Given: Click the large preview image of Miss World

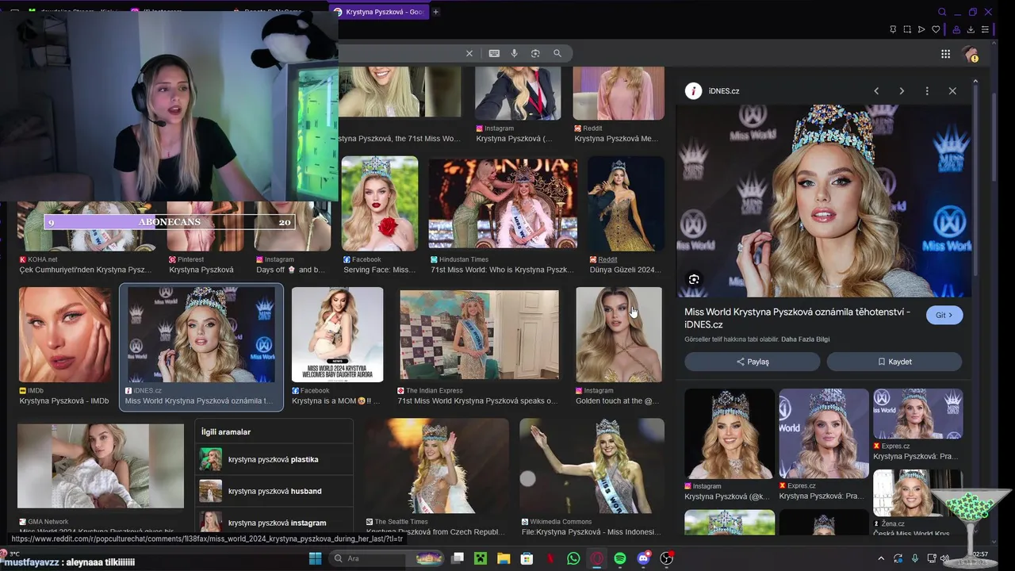Looking at the screenshot, I should 823,201.
